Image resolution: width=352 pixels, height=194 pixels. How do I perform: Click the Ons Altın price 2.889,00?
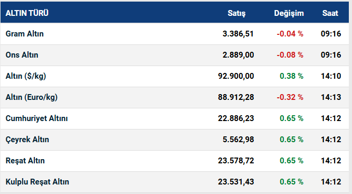point(238,55)
